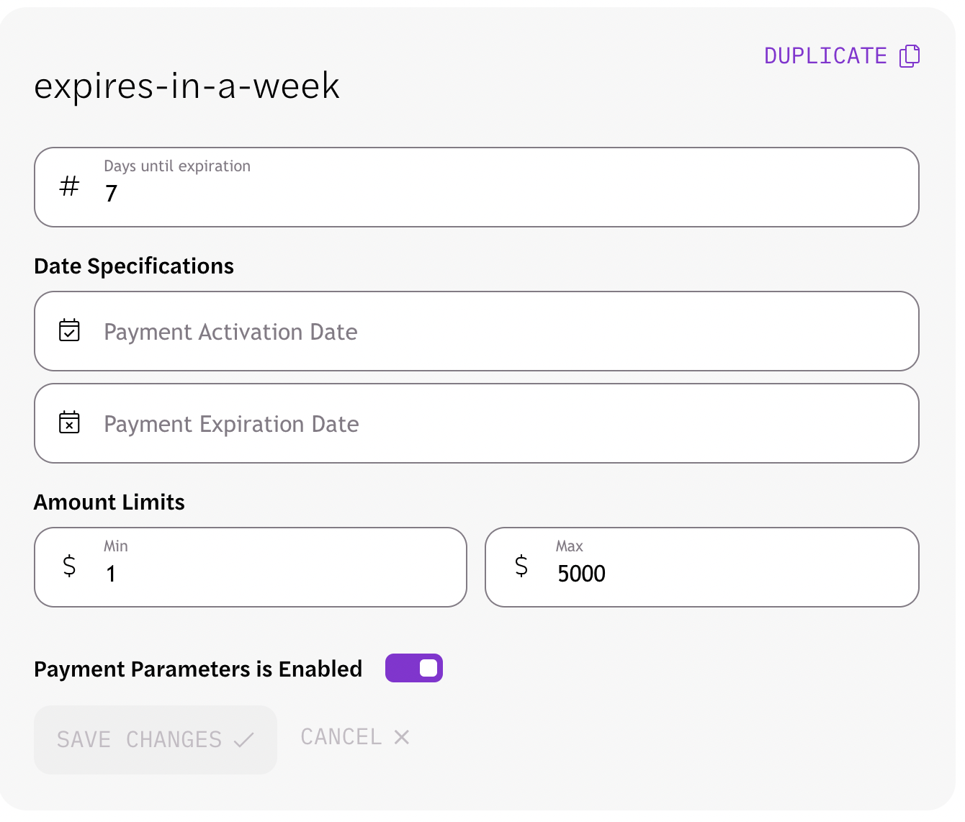The width and height of the screenshot is (965, 822).
Task: Select the expires-in-a-week title
Action: click(x=187, y=86)
